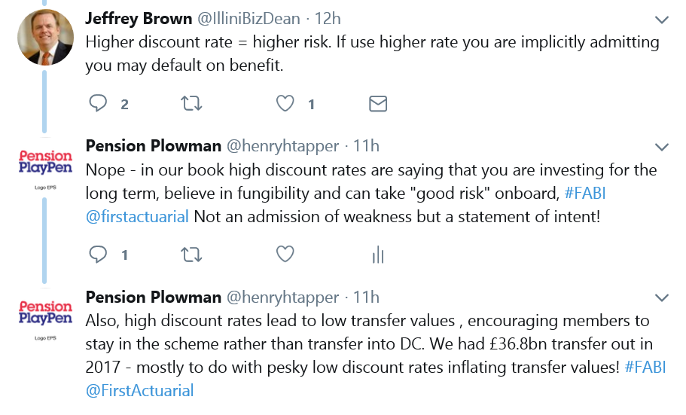The height and width of the screenshot is (415, 686).
Task: Like the 'Nope - in our book' tweet
Action: (285, 254)
